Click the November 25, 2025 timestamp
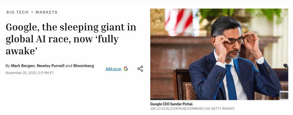The image size is (293, 115). 30,73
